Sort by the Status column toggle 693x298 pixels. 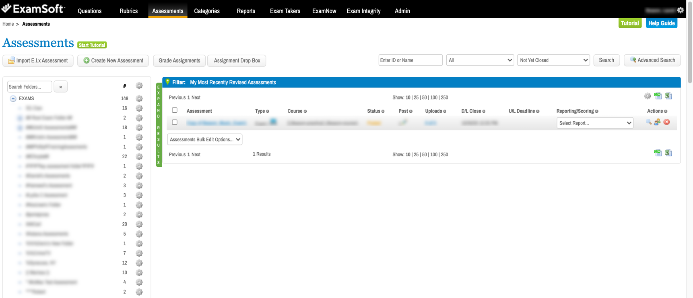[383, 112]
